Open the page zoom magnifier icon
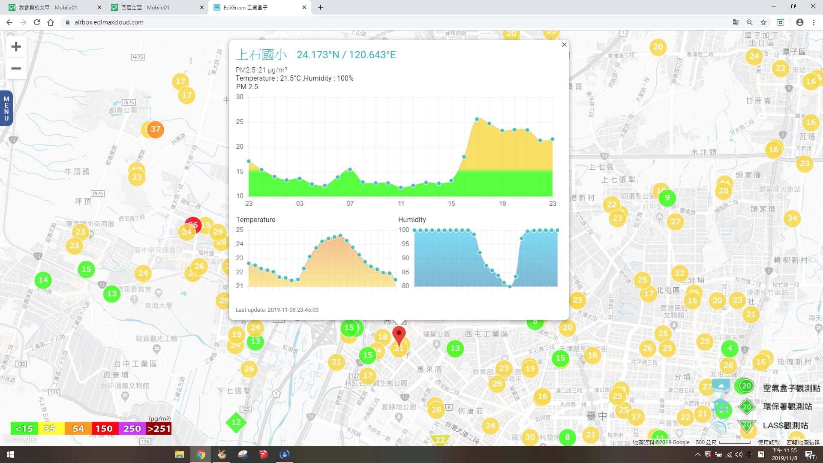 tap(749, 22)
